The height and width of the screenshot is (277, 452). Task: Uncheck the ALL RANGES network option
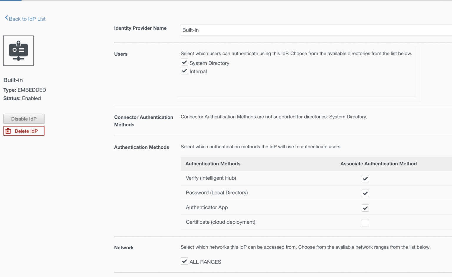[184, 261]
